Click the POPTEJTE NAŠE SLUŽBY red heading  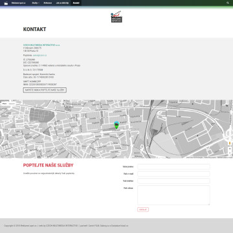point(49,166)
